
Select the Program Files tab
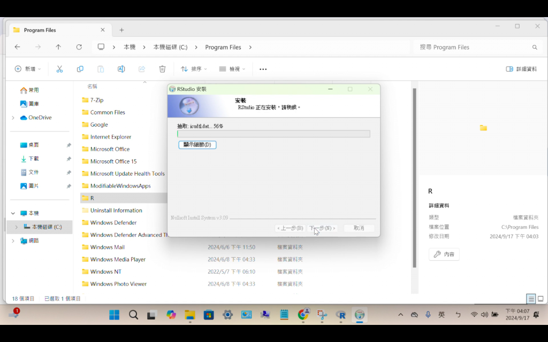pyautogui.click(x=59, y=30)
